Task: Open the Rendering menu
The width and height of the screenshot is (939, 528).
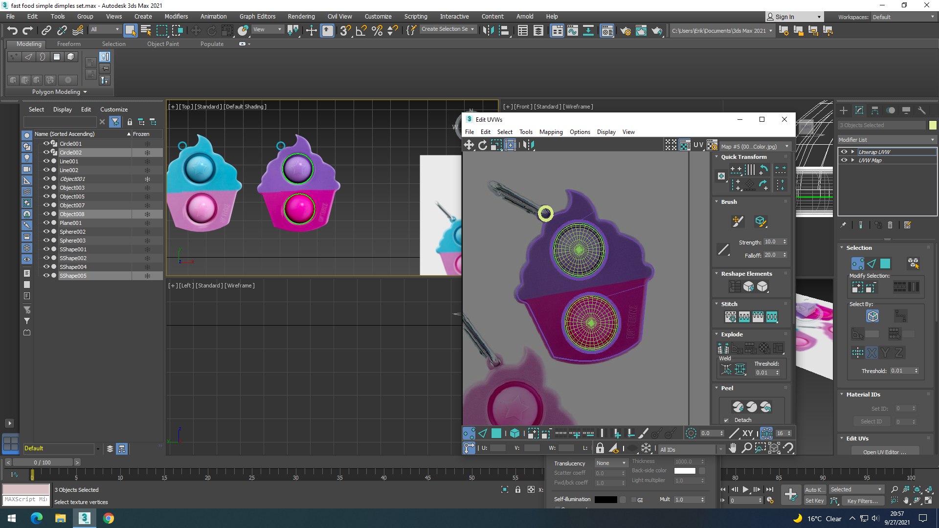Action: [301, 16]
